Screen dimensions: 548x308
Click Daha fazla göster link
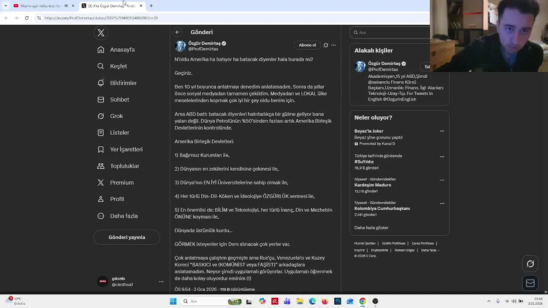coord(371,228)
